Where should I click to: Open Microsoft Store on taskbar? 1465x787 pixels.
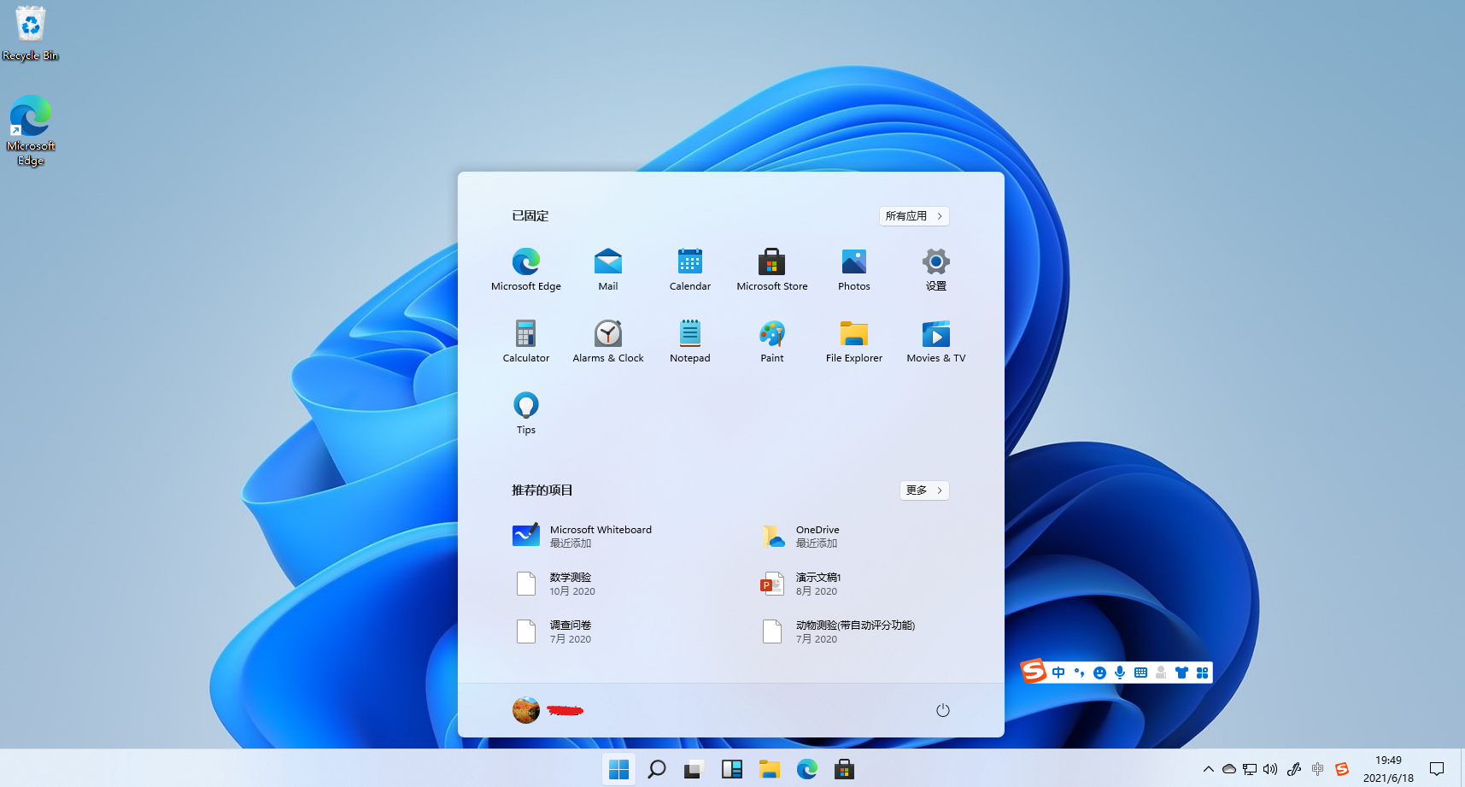pyautogui.click(x=845, y=769)
